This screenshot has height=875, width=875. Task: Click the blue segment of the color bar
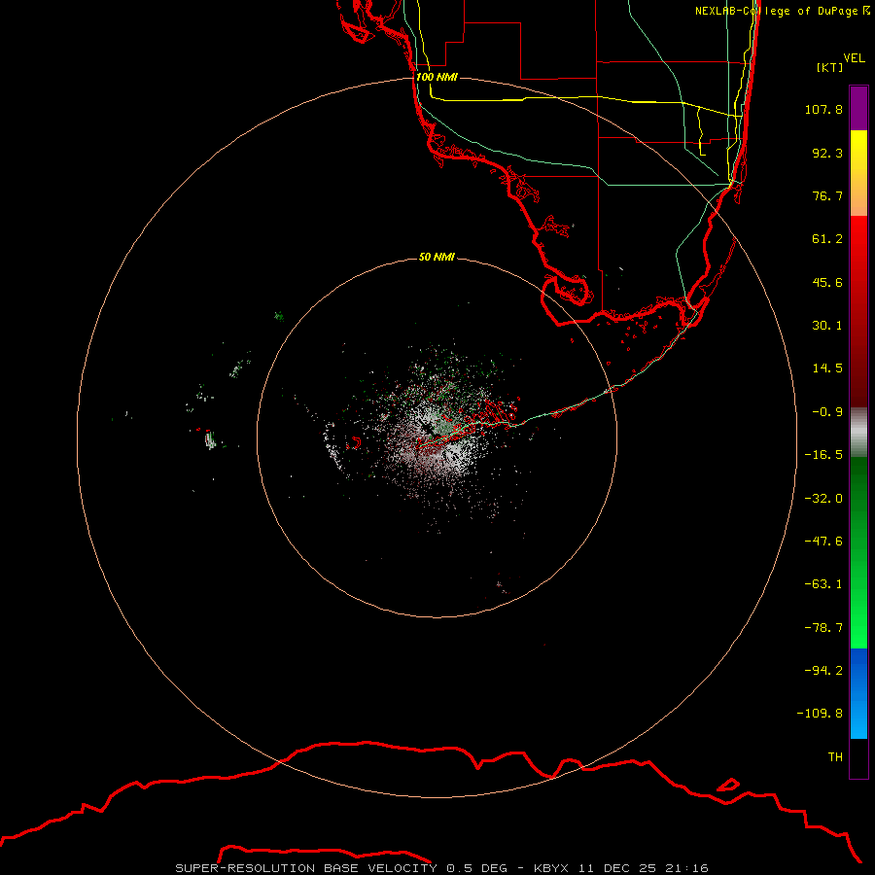858,693
